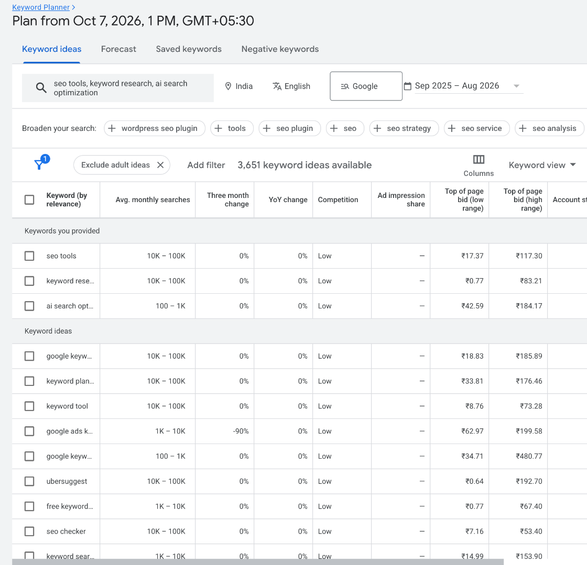Open the filter funnel icon
The height and width of the screenshot is (565, 587).
coord(39,164)
